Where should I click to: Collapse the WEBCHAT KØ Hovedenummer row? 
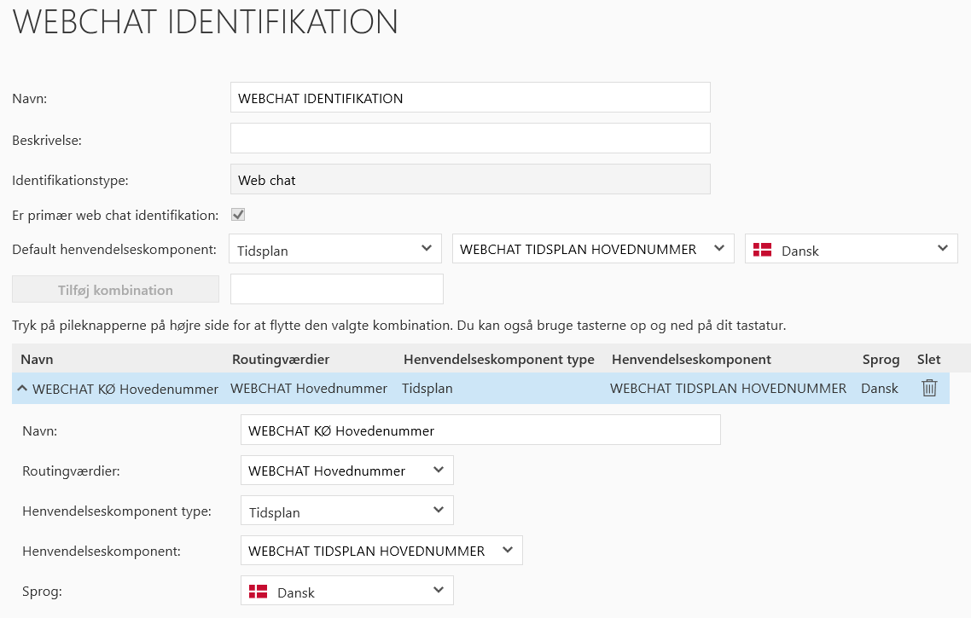(x=22, y=389)
